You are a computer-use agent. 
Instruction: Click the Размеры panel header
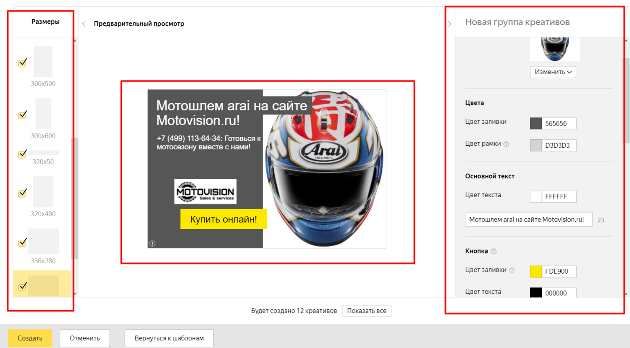click(x=45, y=22)
